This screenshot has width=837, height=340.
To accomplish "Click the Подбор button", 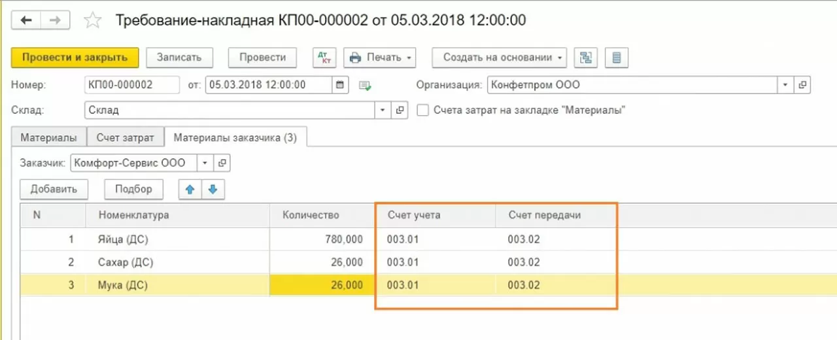I will [133, 189].
